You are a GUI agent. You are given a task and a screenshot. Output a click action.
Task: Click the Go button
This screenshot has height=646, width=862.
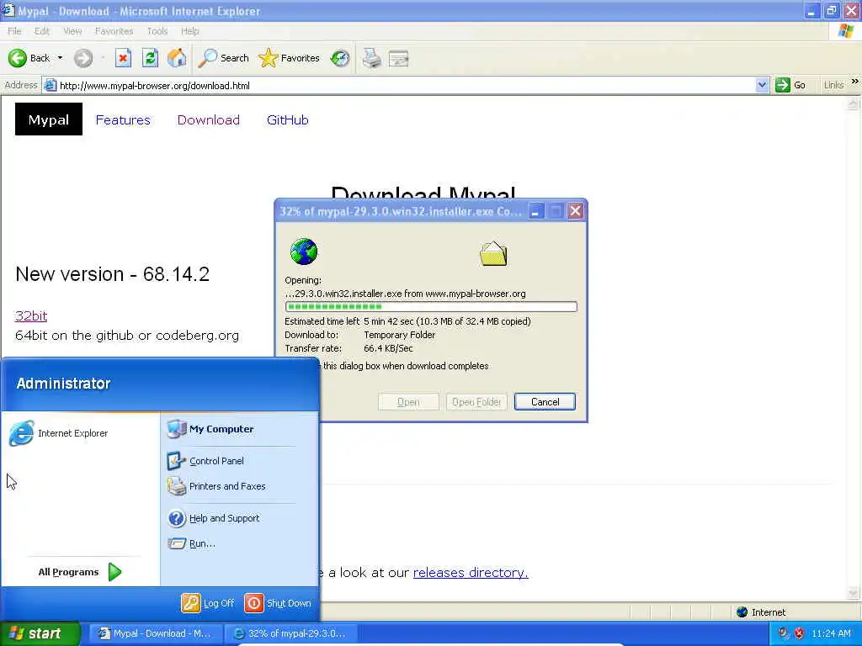[x=790, y=85]
